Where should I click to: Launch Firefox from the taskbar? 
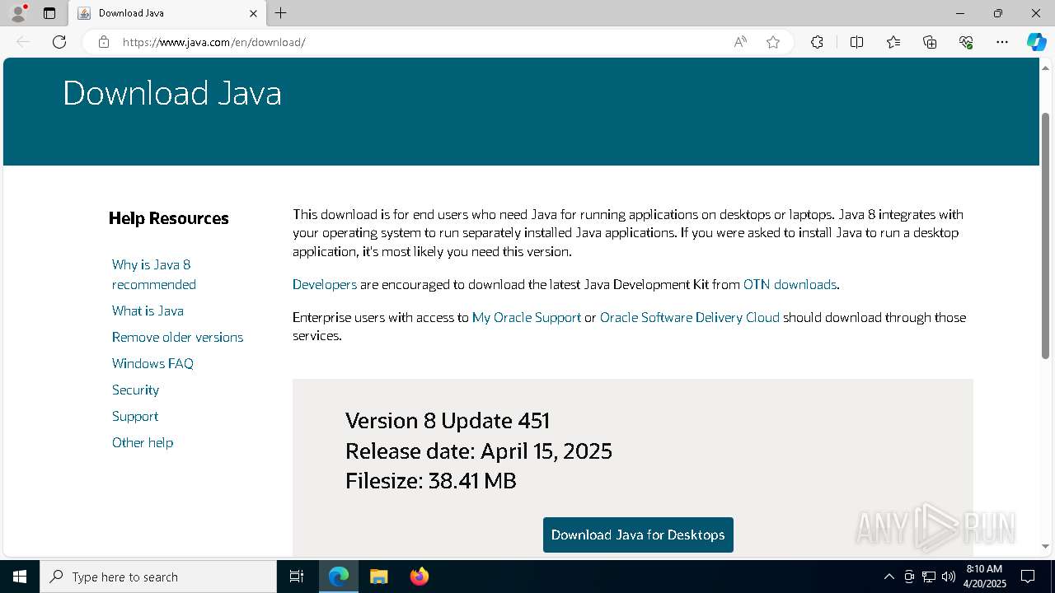(420, 577)
